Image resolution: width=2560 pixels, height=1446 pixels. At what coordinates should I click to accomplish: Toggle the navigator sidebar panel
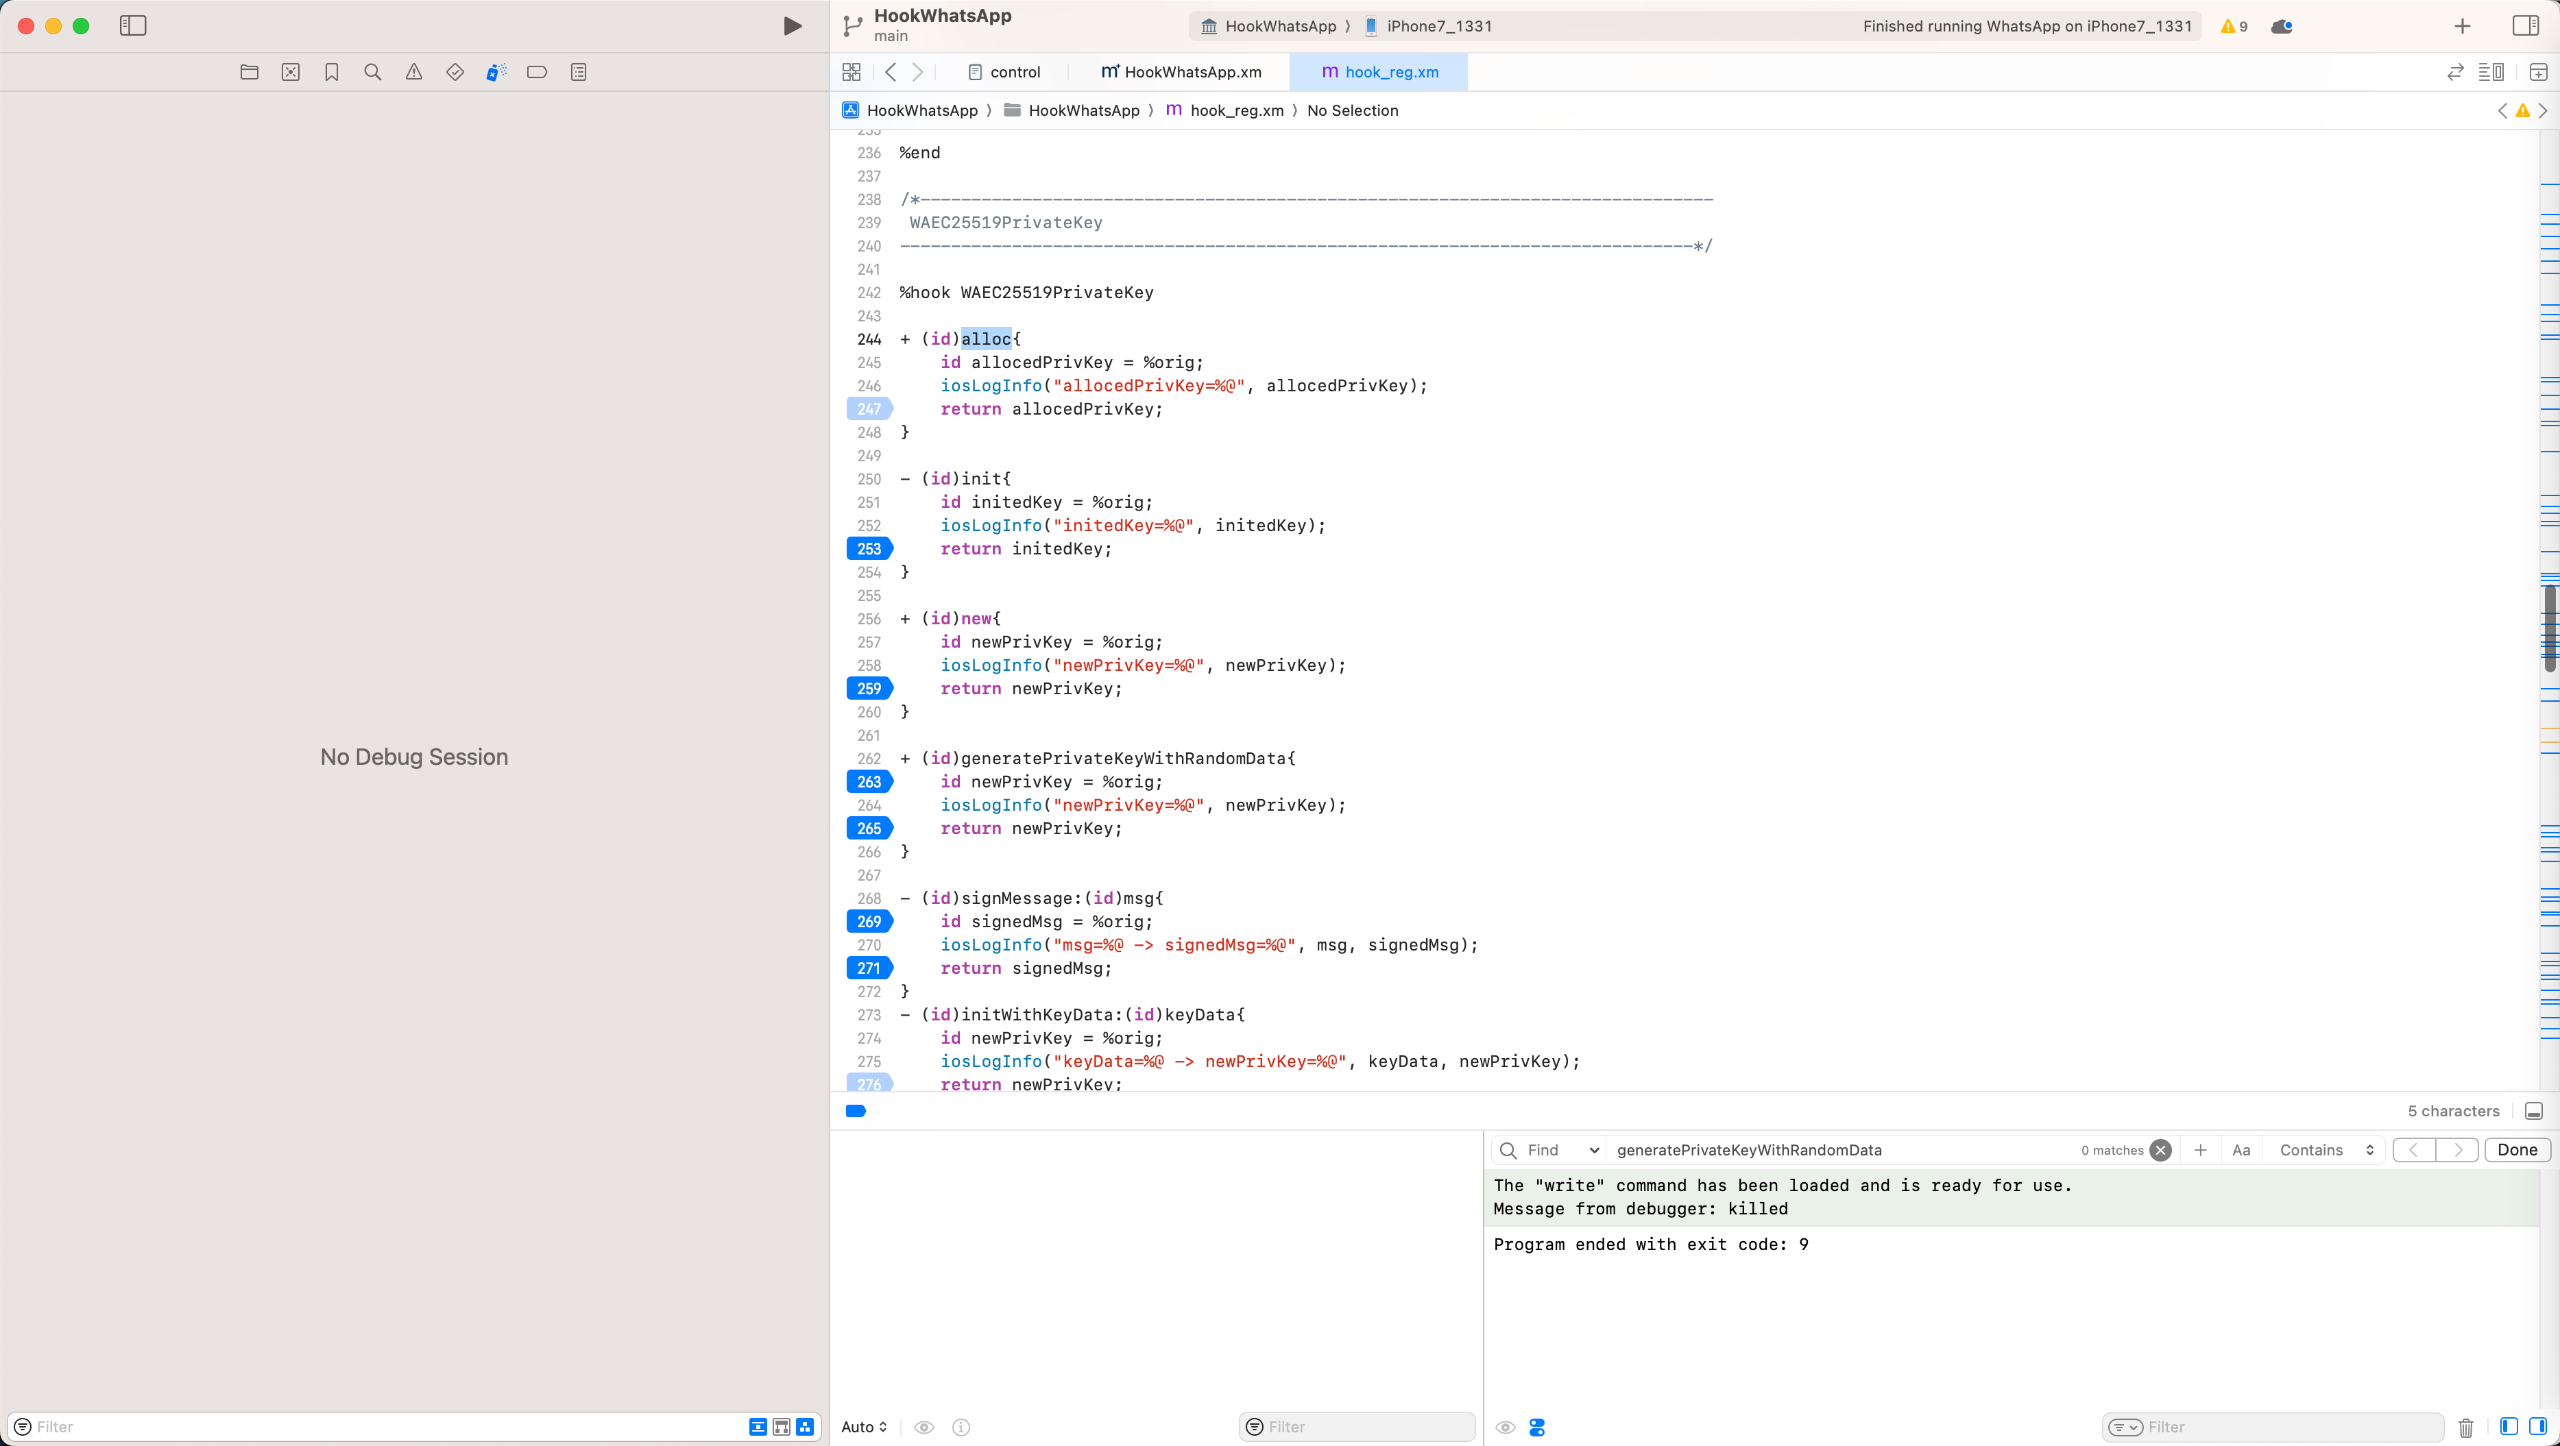[x=132, y=26]
